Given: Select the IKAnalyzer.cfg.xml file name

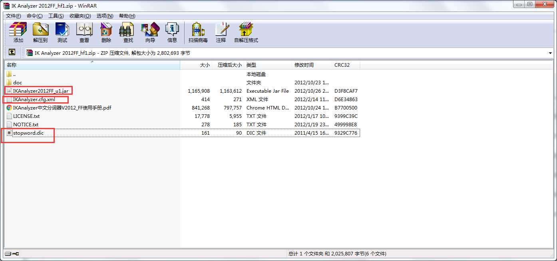Looking at the screenshot, I should [x=34, y=100].
